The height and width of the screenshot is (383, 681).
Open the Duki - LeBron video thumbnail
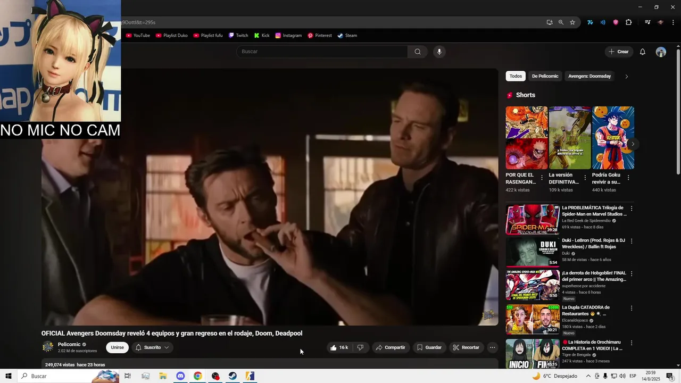533,252
